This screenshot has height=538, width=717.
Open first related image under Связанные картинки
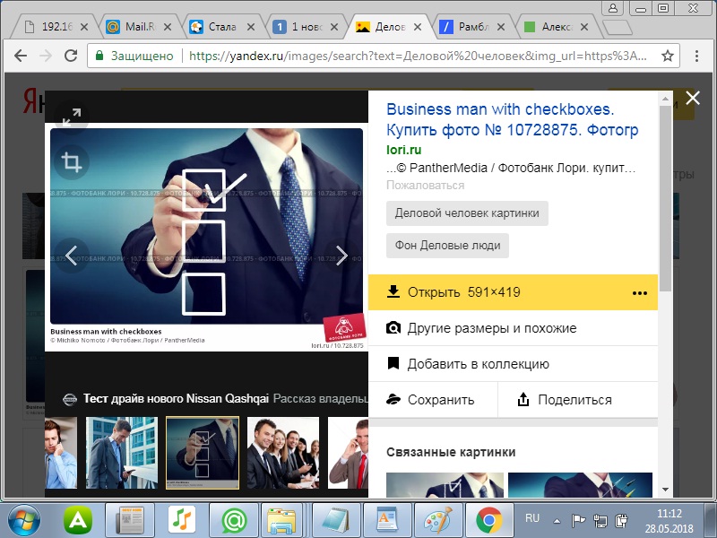445,484
